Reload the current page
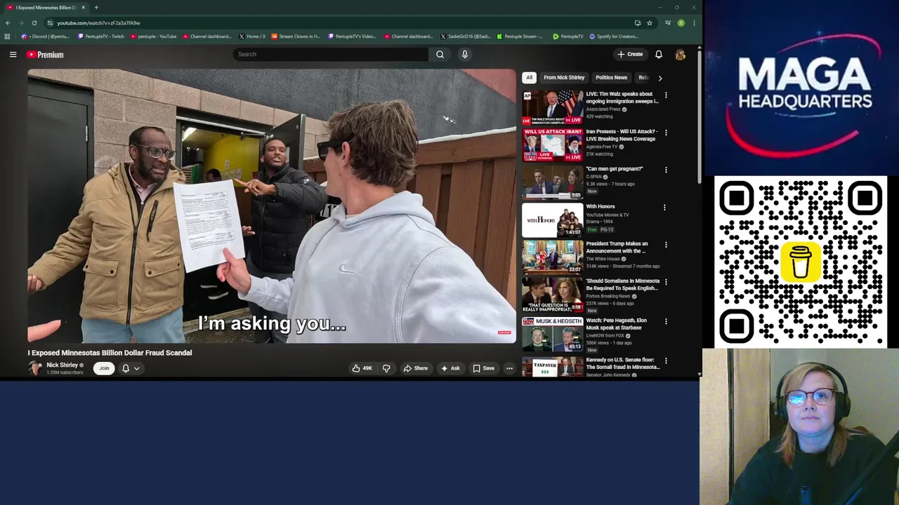Viewport: 899px width, 505px height. (34, 22)
